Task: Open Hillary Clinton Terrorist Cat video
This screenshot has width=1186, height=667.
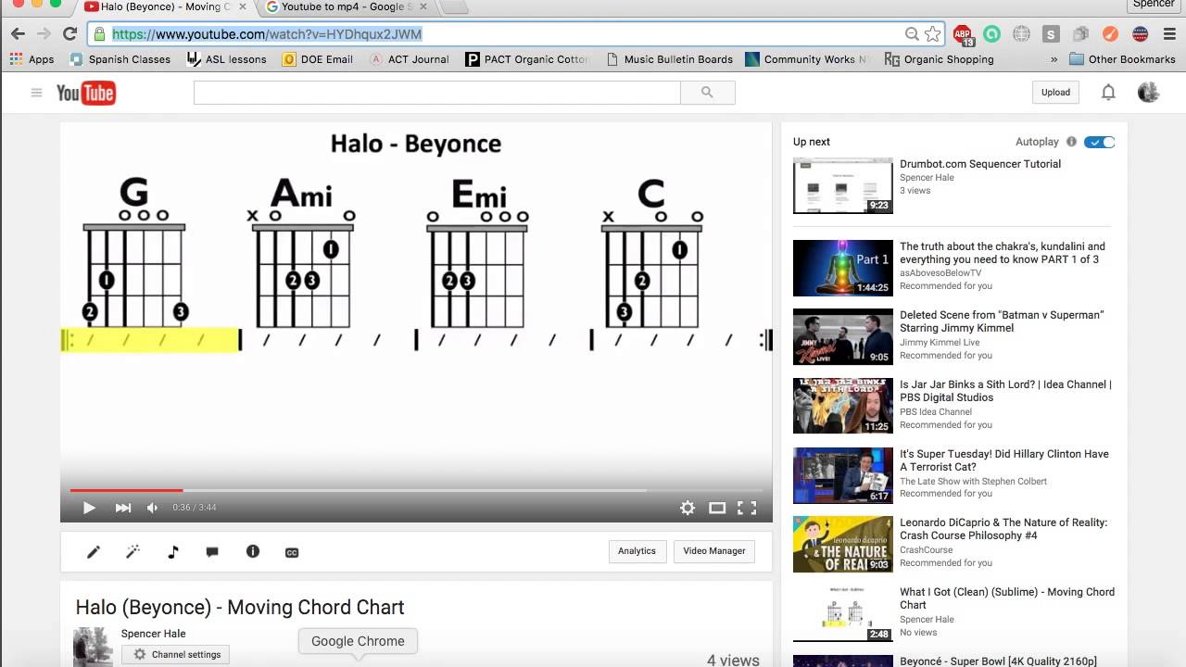Action: point(1004,460)
